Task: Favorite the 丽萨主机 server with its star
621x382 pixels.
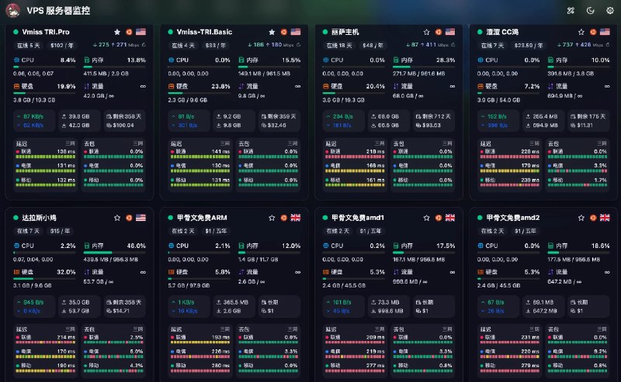Action: [x=426, y=32]
